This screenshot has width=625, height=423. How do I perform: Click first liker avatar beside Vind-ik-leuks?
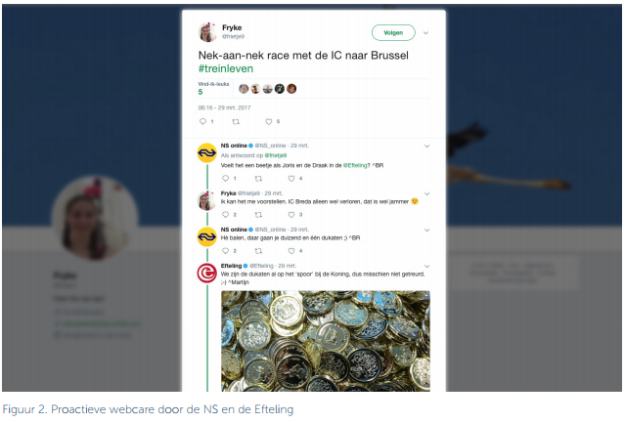[244, 89]
